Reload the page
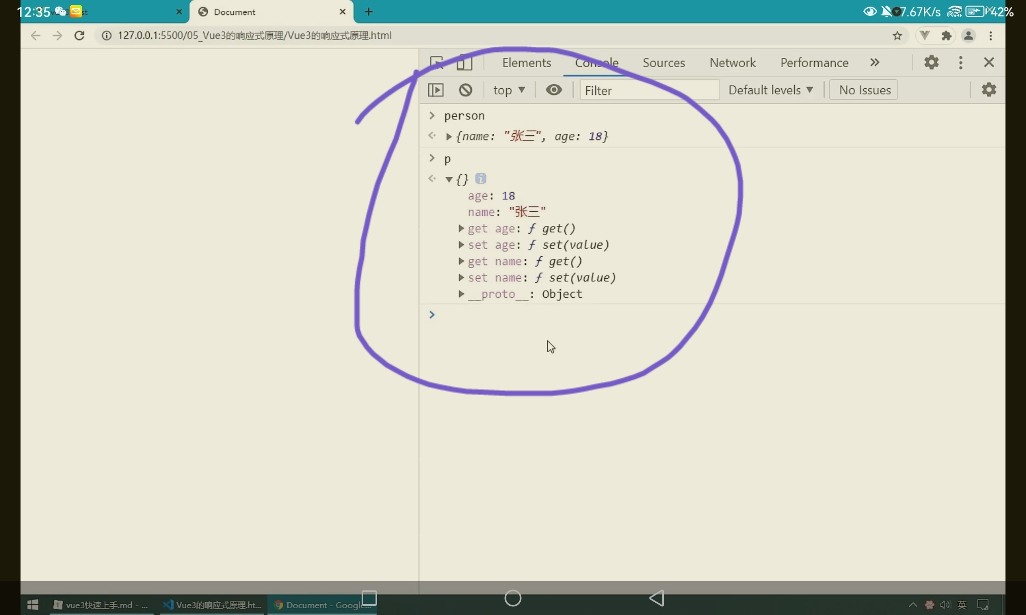Image resolution: width=1026 pixels, height=615 pixels. coord(79,35)
